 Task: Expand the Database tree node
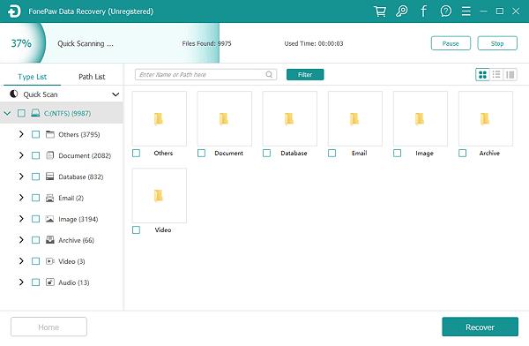pos(21,177)
